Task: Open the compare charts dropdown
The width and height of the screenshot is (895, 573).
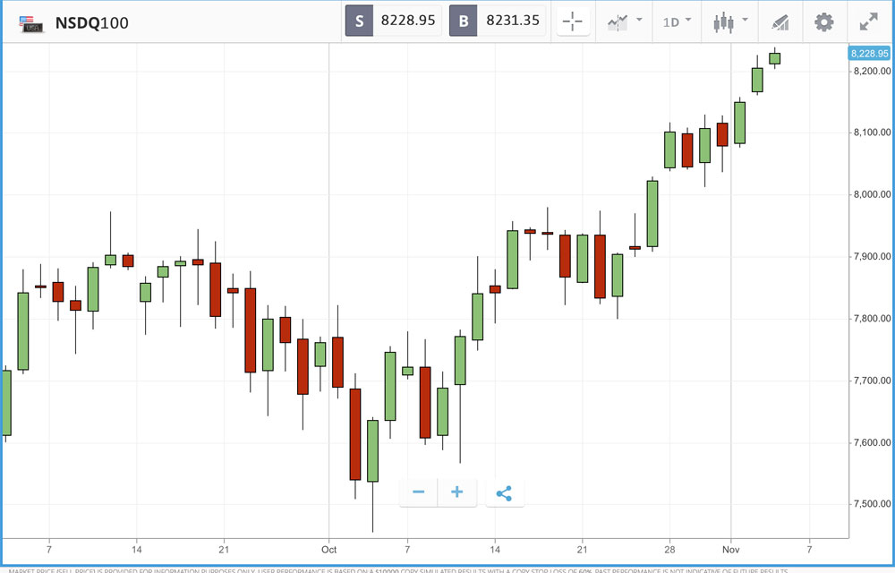Action: click(x=625, y=21)
